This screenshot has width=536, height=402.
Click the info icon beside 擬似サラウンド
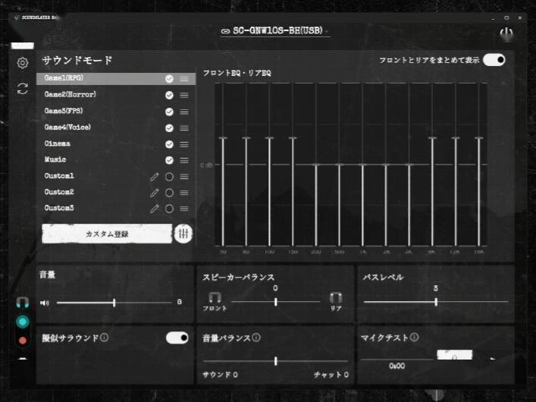tap(105, 338)
